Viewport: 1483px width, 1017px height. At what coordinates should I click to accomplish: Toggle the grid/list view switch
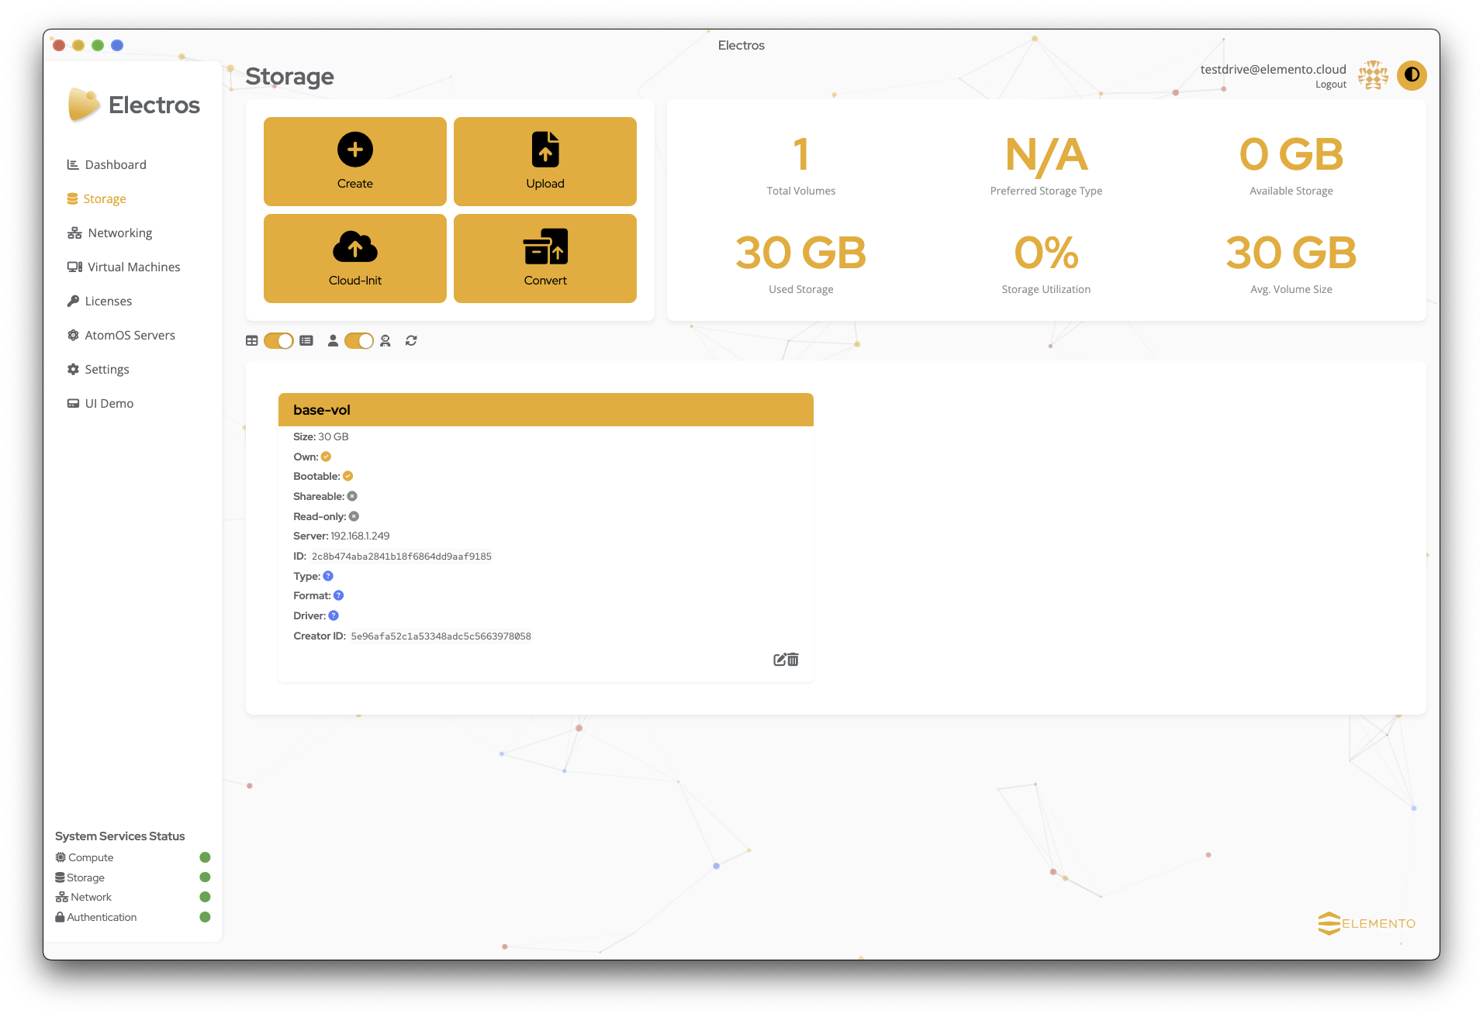pyautogui.click(x=278, y=340)
